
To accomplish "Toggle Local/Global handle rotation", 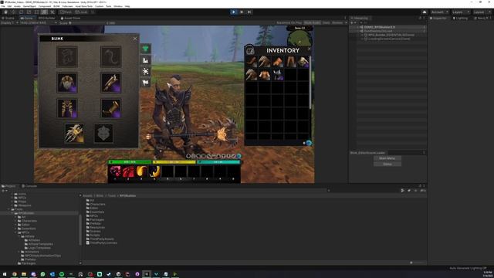I will 81,12.
